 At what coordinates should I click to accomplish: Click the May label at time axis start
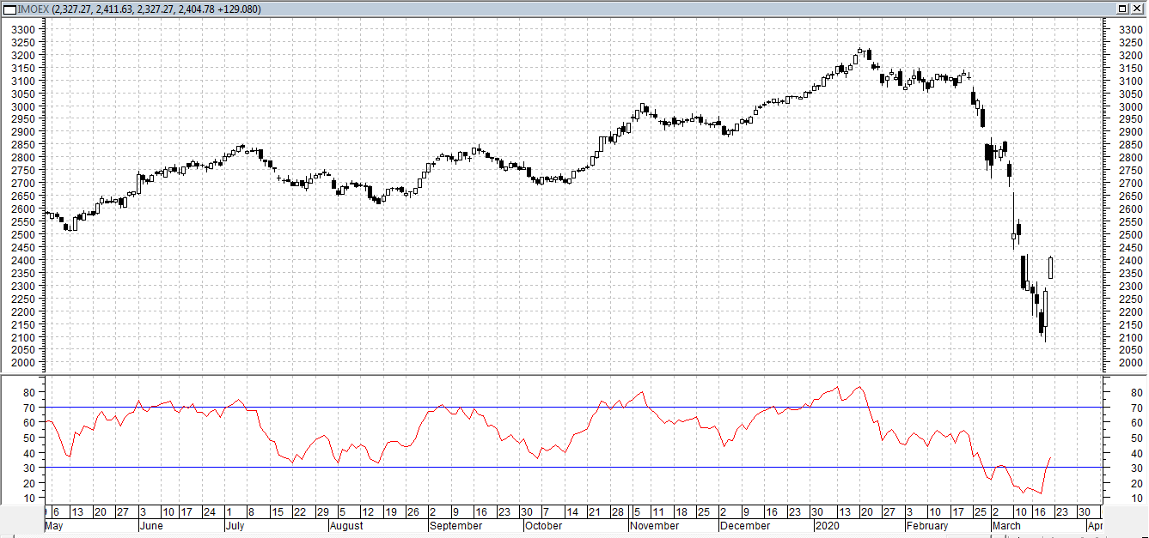point(54,526)
